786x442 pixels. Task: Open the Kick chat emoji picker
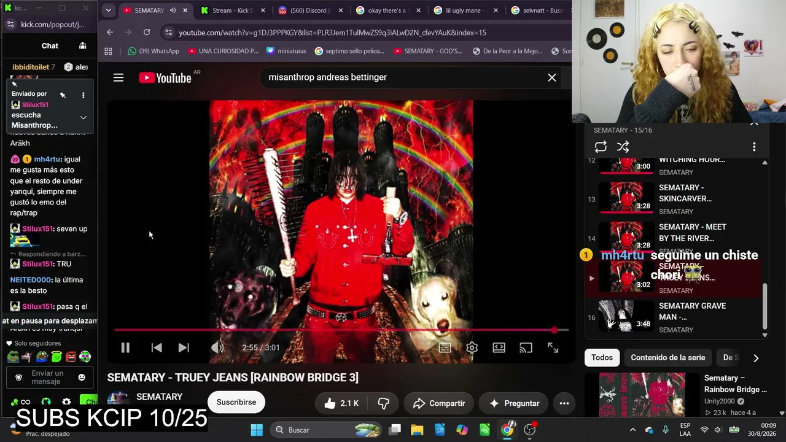(x=82, y=378)
